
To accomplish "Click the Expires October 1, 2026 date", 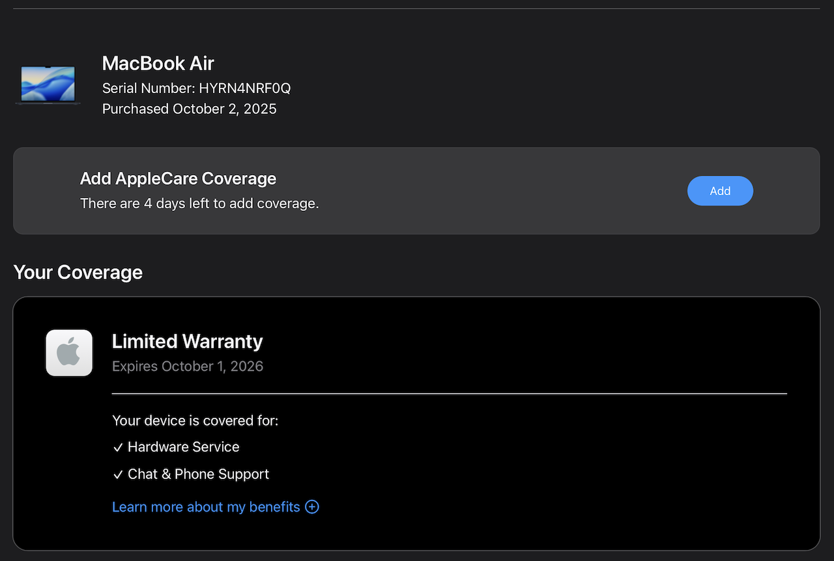I will [x=187, y=366].
